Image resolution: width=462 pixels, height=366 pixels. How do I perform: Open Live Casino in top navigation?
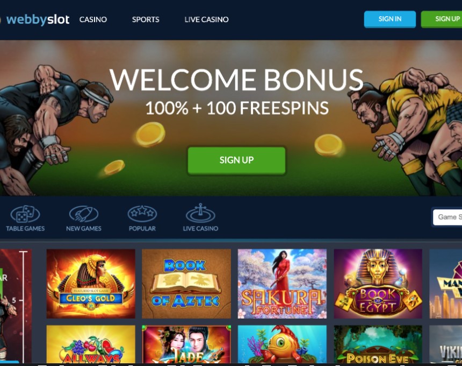[x=206, y=19]
